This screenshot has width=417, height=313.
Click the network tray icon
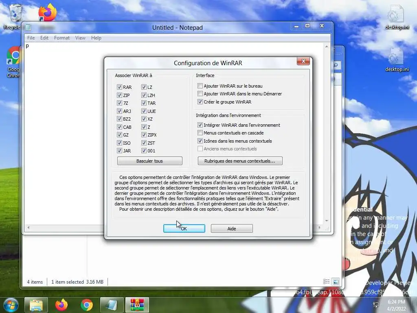[376, 305]
